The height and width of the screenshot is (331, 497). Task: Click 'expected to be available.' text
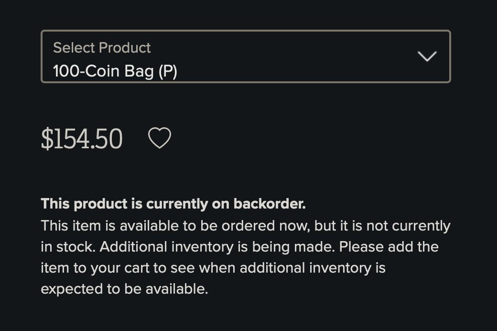point(124,289)
